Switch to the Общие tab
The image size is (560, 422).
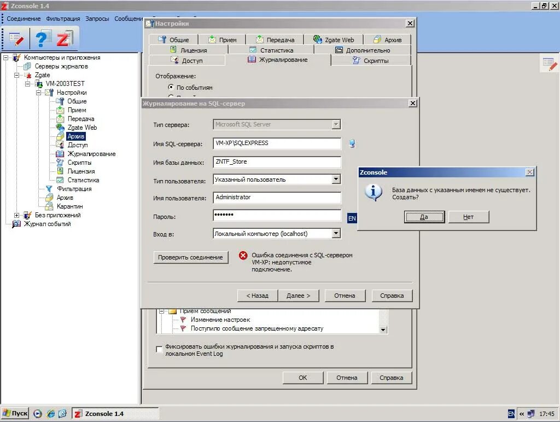(x=173, y=39)
